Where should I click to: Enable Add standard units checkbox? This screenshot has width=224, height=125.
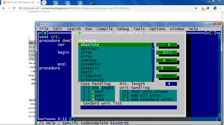pos(147,99)
